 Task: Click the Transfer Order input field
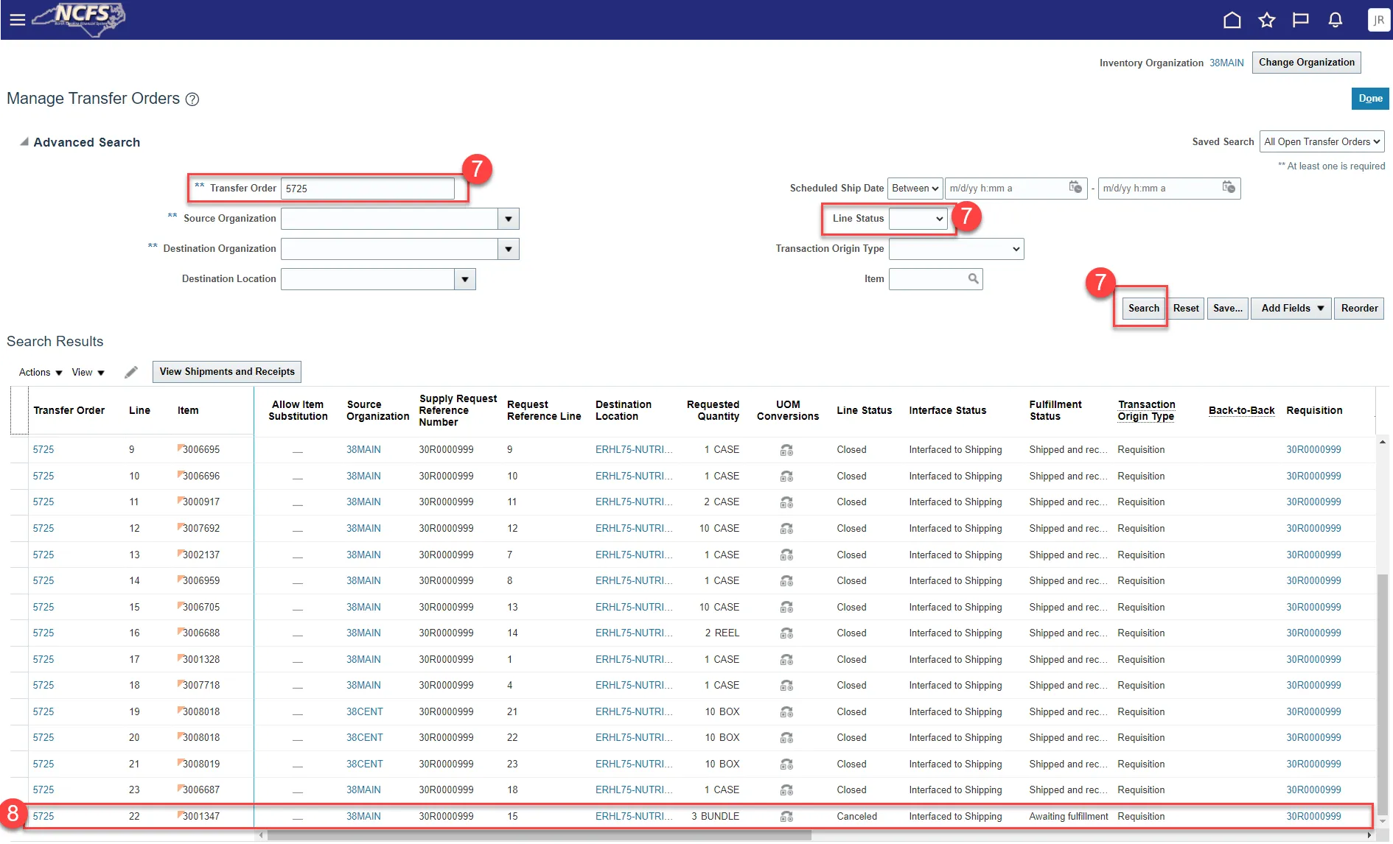pyautogui.click(x=367, y=189)
